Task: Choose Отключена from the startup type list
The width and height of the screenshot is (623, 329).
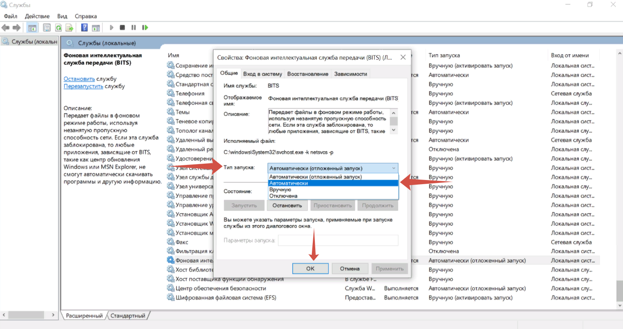Action: tap(283, 196)
